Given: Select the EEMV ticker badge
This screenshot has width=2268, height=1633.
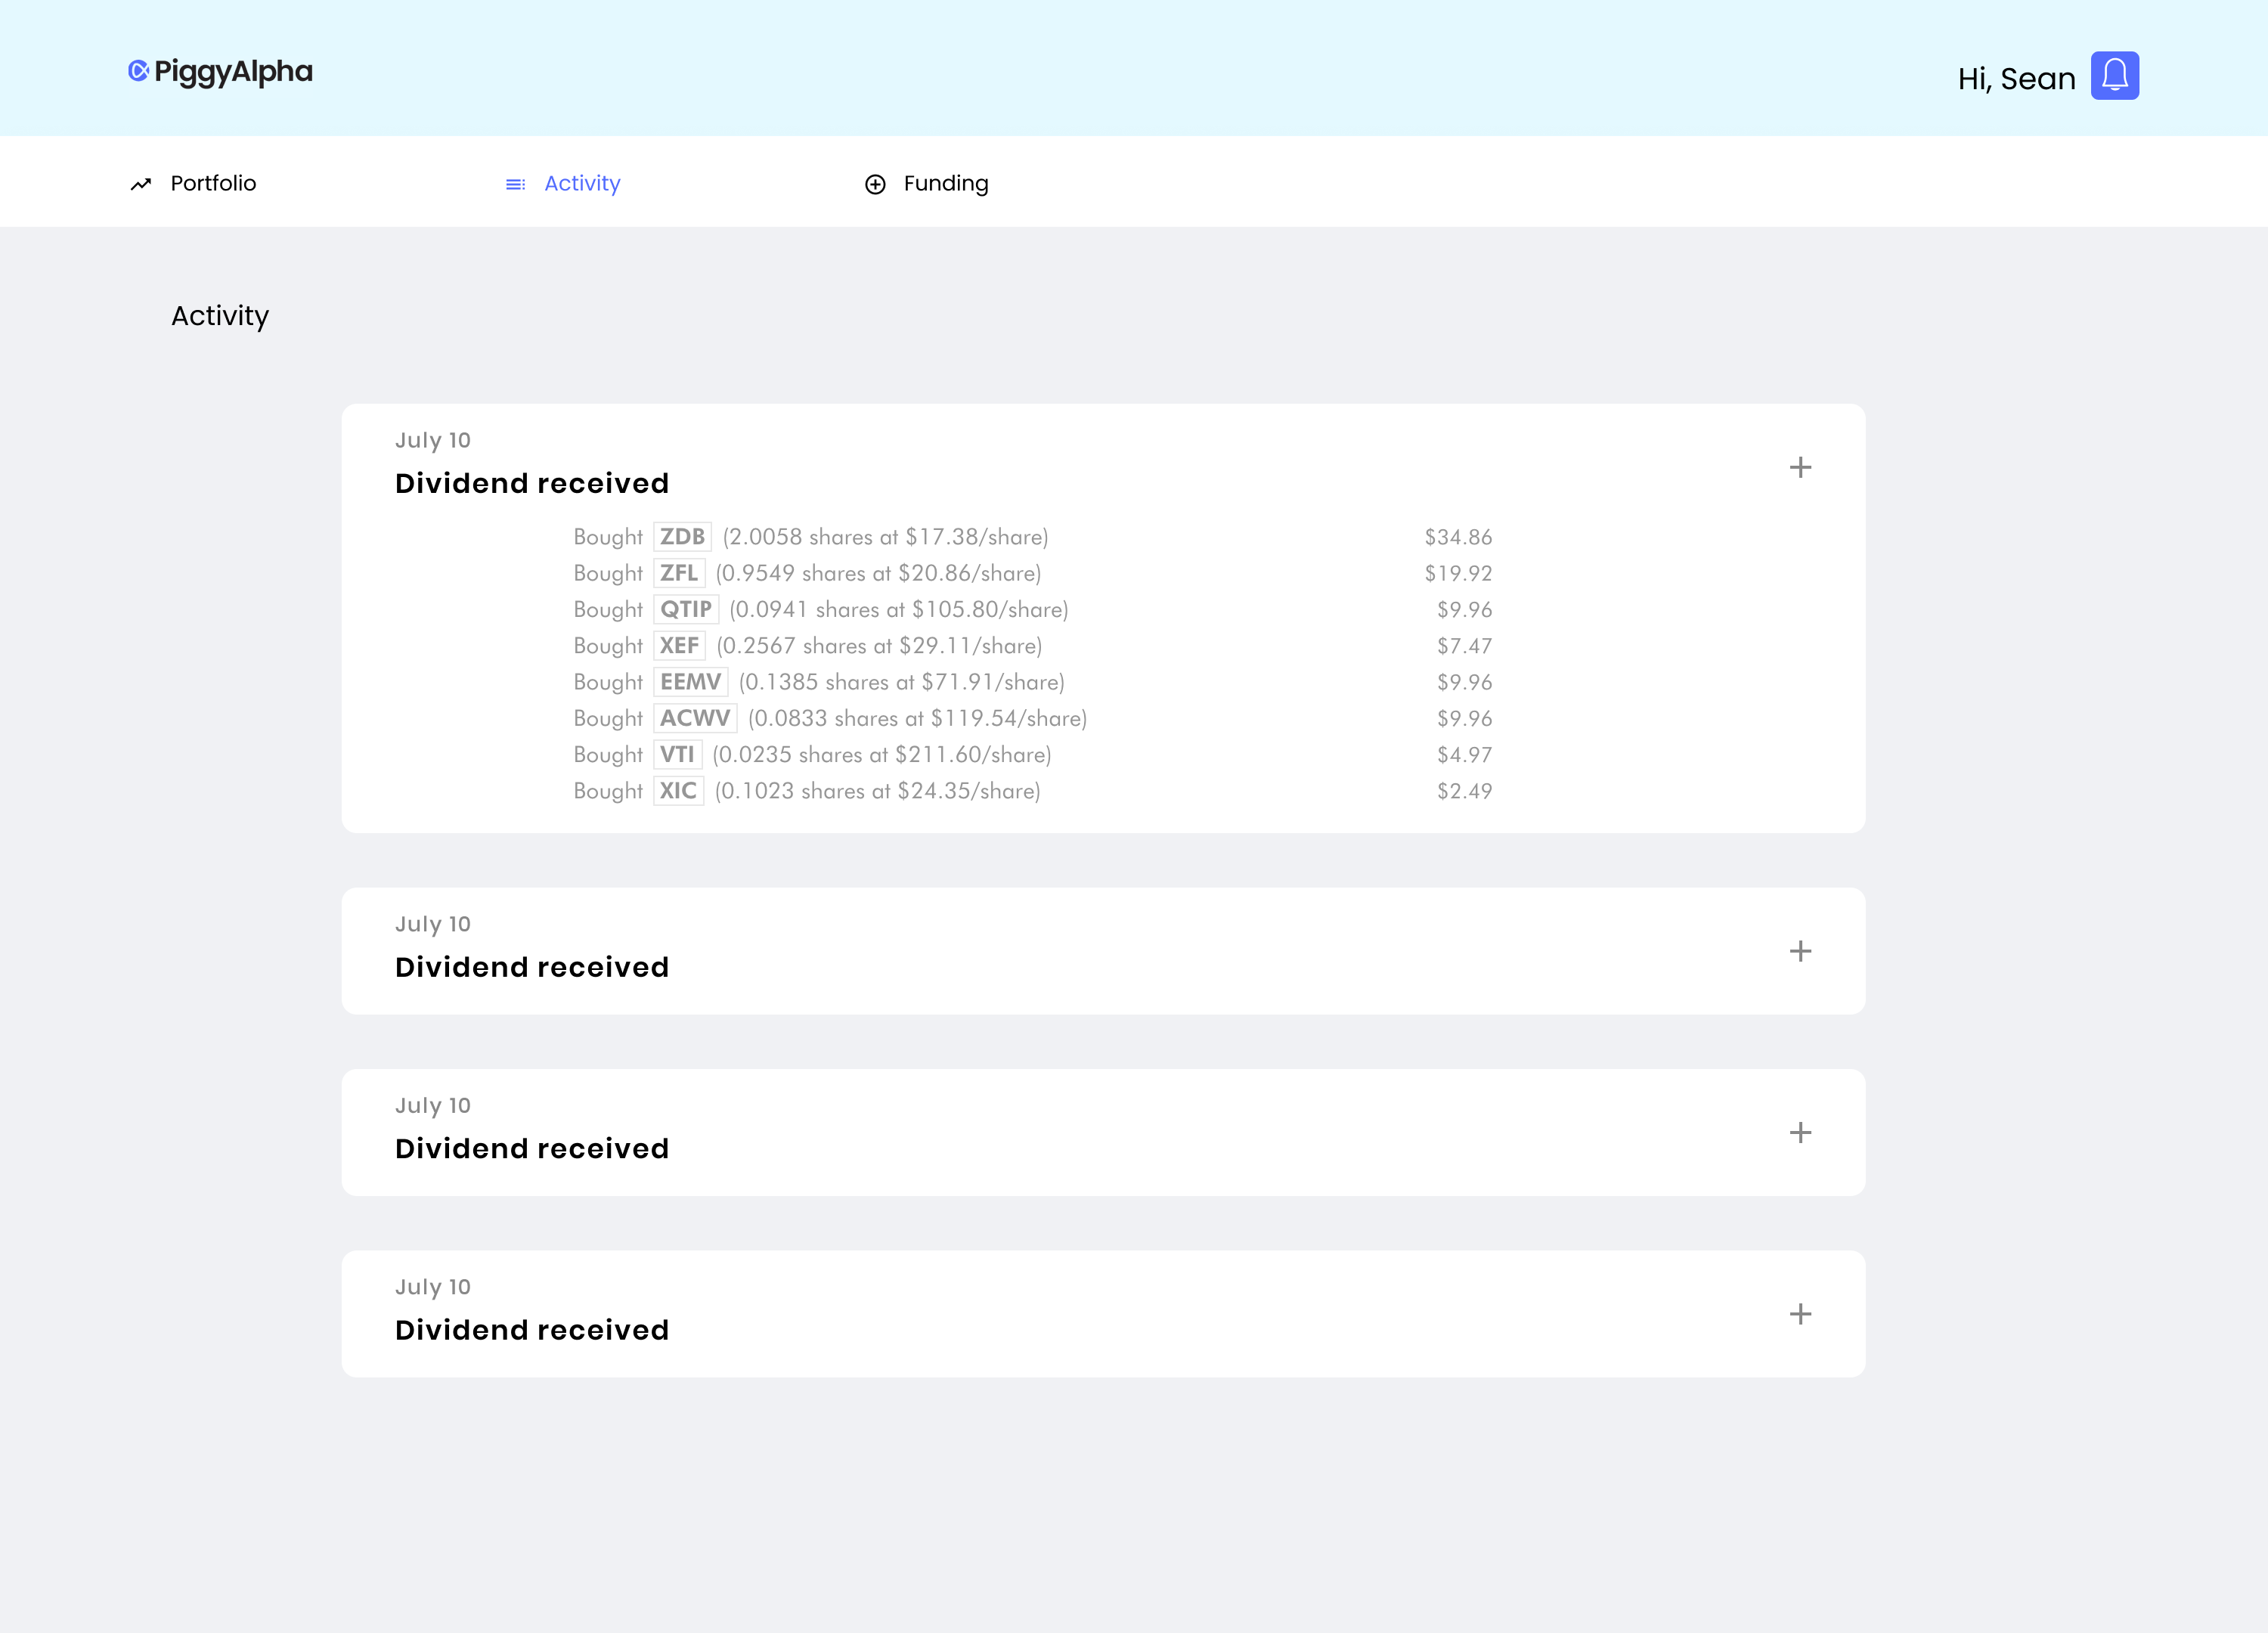Looking at the screenshot, I should click(x=690, y=682).
